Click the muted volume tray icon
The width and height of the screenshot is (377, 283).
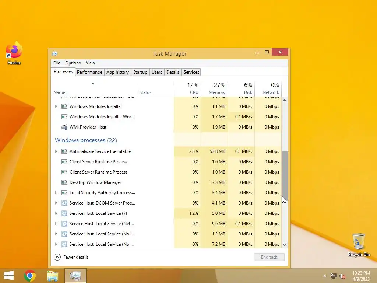pos(342,276)
